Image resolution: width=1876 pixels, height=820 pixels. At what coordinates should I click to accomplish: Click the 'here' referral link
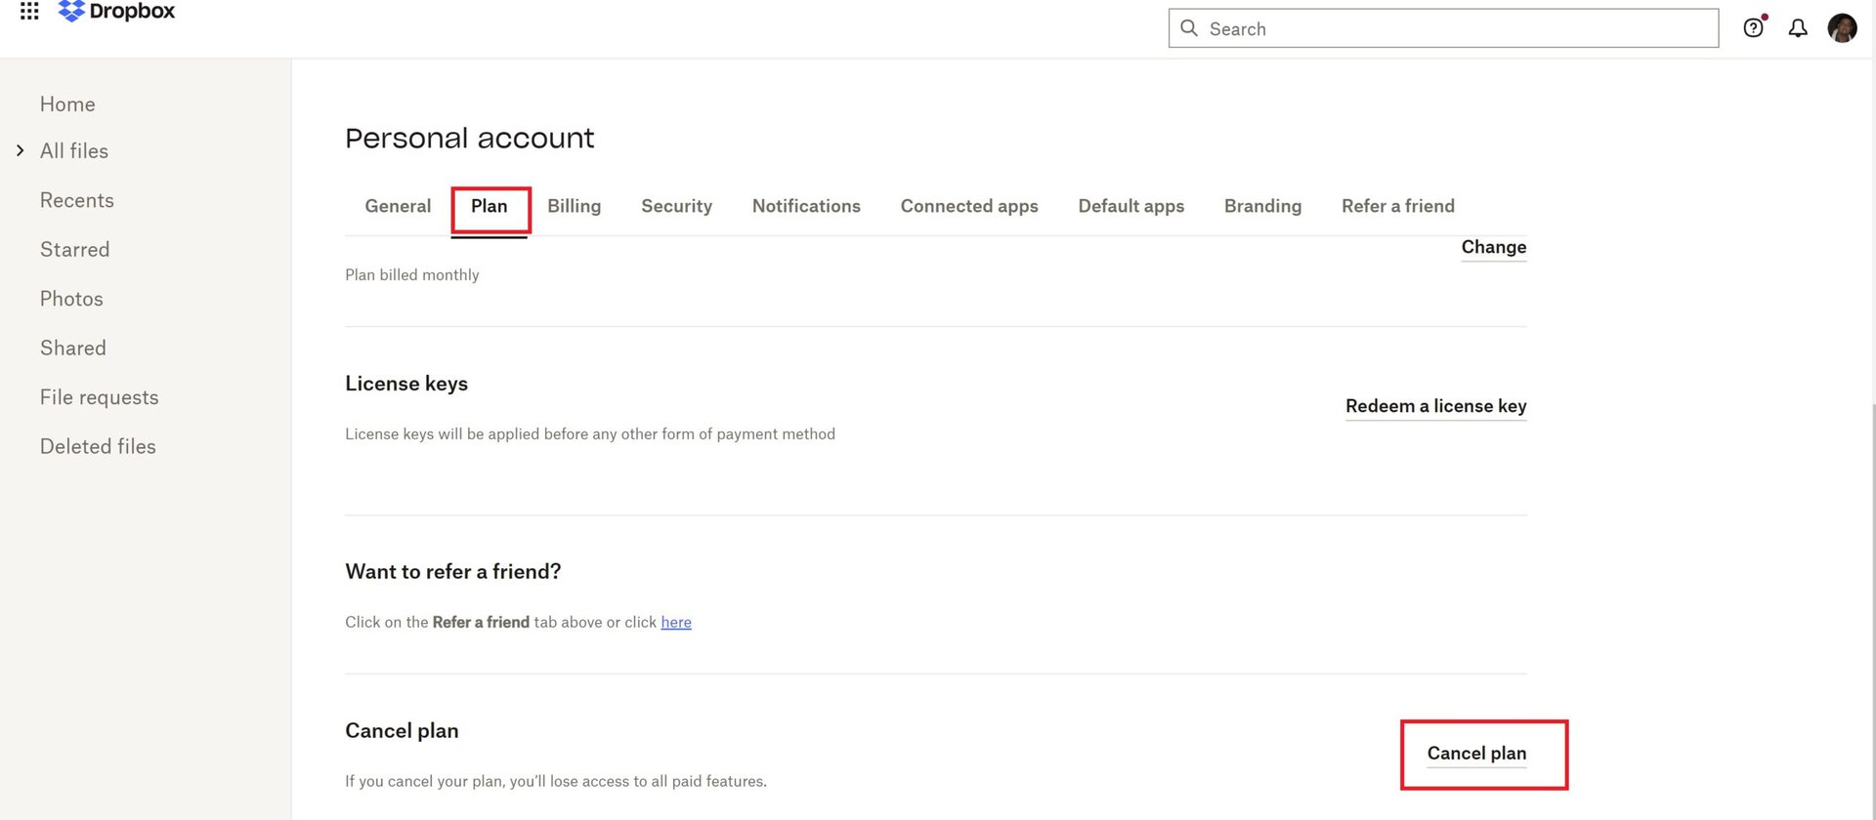pos(676,623)
